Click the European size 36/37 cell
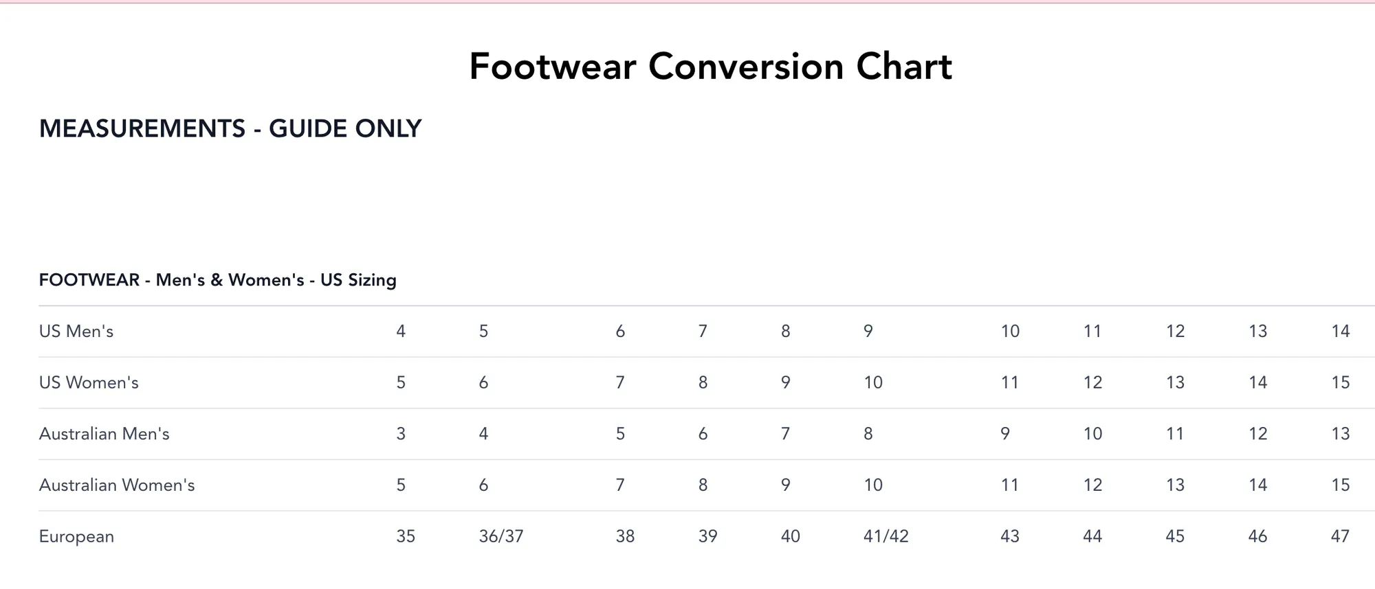This screenshot has width=1375, height=589. pyautogui.click(x=501, y=536)
